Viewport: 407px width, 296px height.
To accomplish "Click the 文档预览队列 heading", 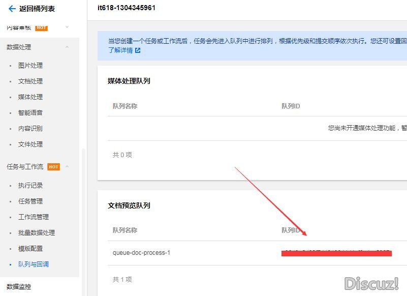I will coord(129,205).
